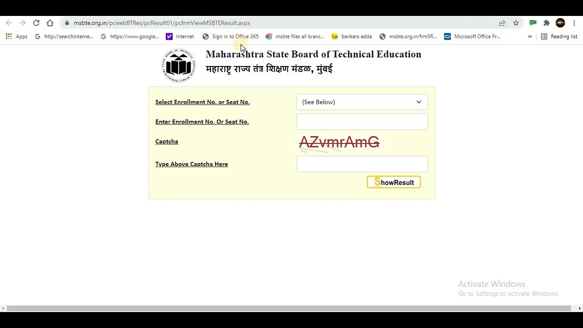This screenshot has height=328, width=583.
Task: Click the share page icon in address bar
Action: [x=502, y=23]
